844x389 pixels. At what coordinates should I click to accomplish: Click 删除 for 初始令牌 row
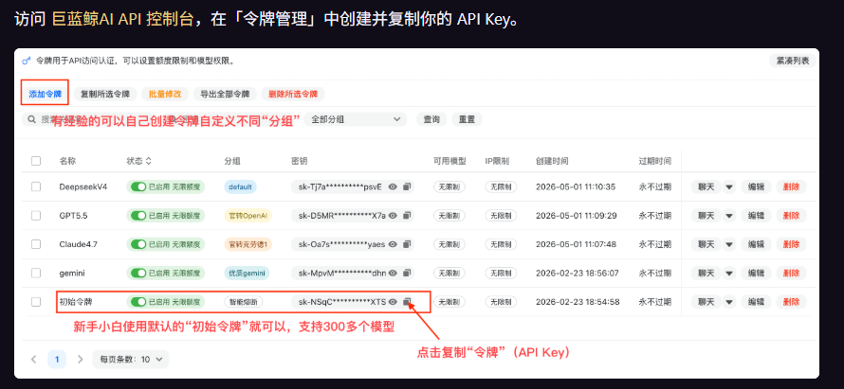click(x=791, y=301)
